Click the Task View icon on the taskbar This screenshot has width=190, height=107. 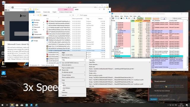pos(7,105)
